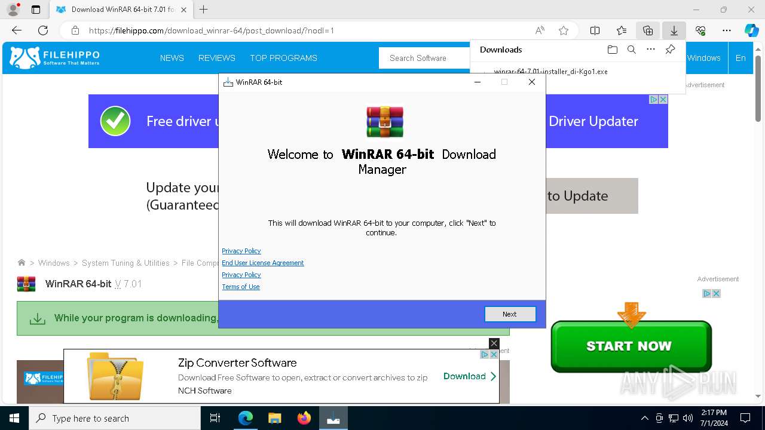
Task: Click winrar-64-7.01-installer file in Downloads
Action: [550, 72]
